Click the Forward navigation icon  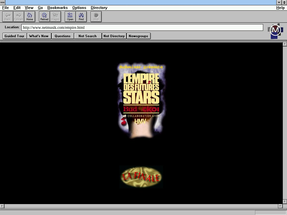18,17
